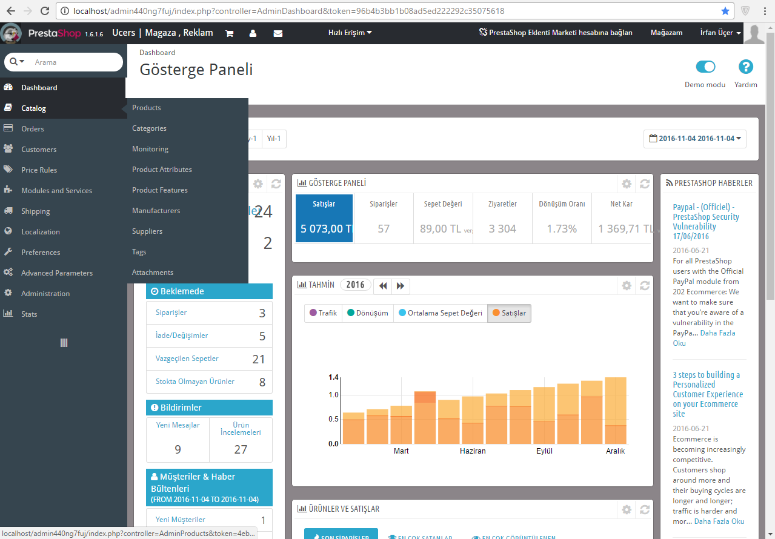Open the envelope messages icon in header
The width and height of the screenshot is (775, 539).
[278, 33]
